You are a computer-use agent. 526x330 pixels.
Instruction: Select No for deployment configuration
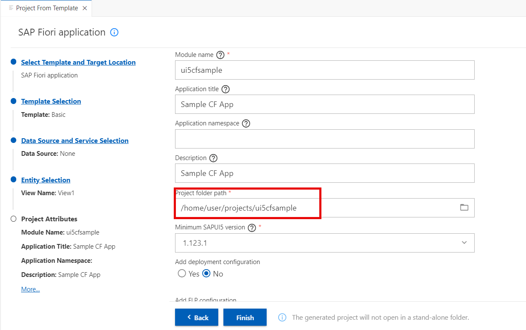point(207,273)
